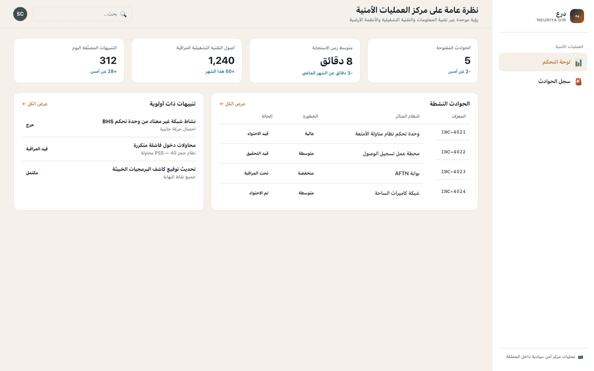Open the سجل الحوادث sidebar item
The image size is (594, 371).
pyautogui.click(x=543, y=81)
